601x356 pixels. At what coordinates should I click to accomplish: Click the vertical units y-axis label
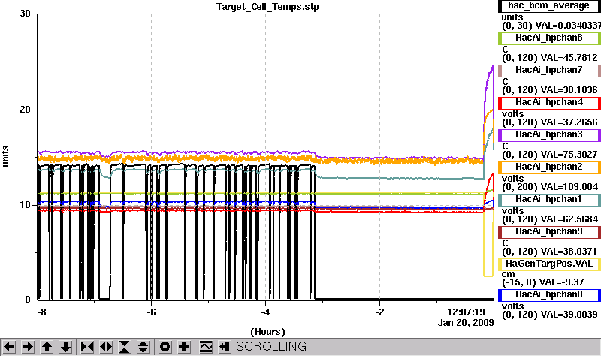[x=5, y=156]
